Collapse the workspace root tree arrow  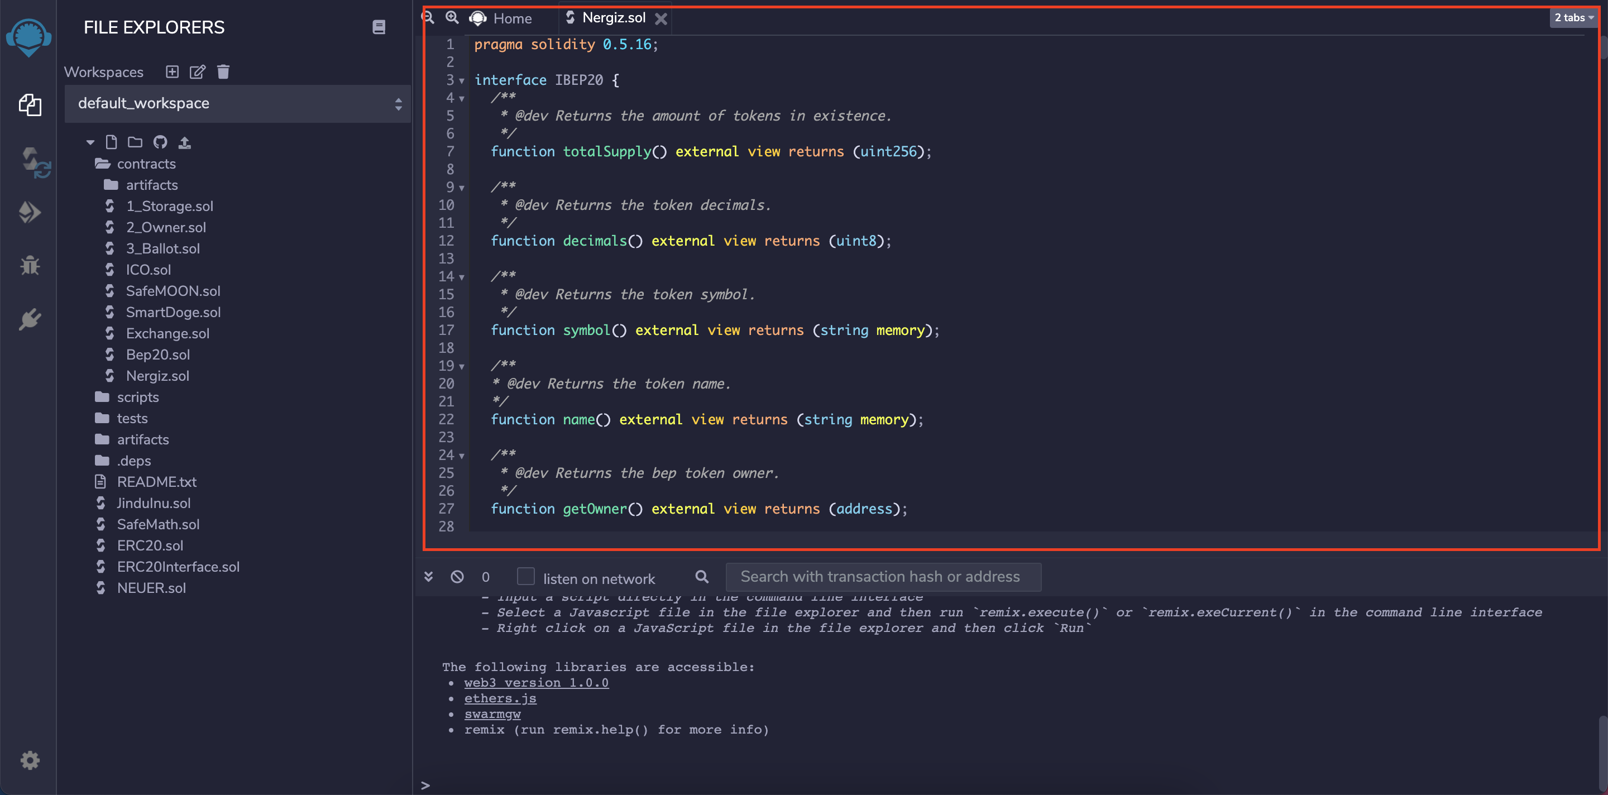[x=90, y=142]
